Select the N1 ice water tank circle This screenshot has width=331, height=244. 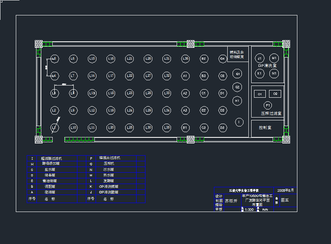[274, 73]
